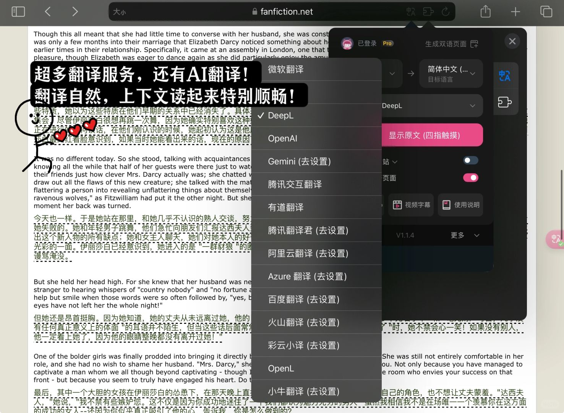
Task: Select the translate tab icon in panel sidebar
Action: (505, 76)
